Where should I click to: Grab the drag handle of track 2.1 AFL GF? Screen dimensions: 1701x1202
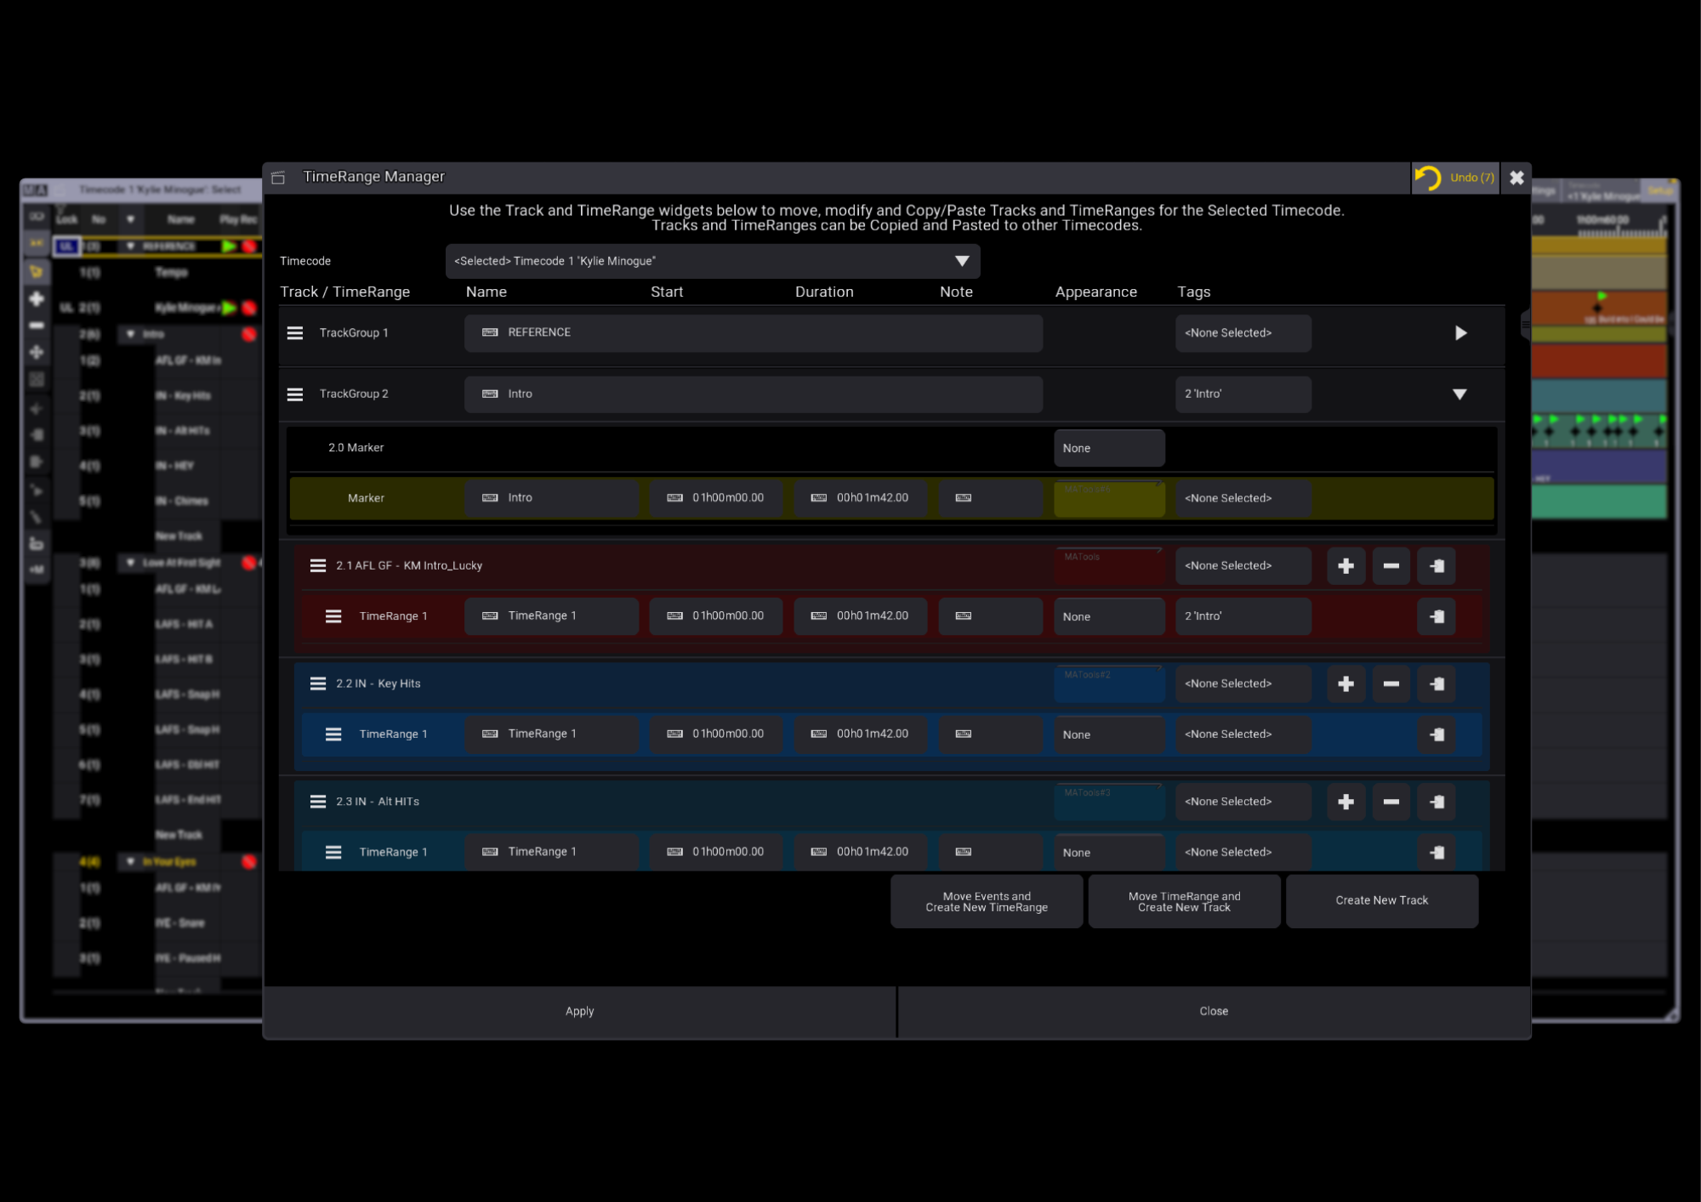[318, 566]
